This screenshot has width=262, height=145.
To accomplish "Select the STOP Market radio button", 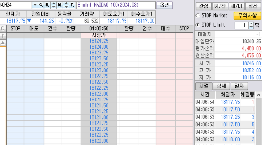I will [x=198, y=16].
